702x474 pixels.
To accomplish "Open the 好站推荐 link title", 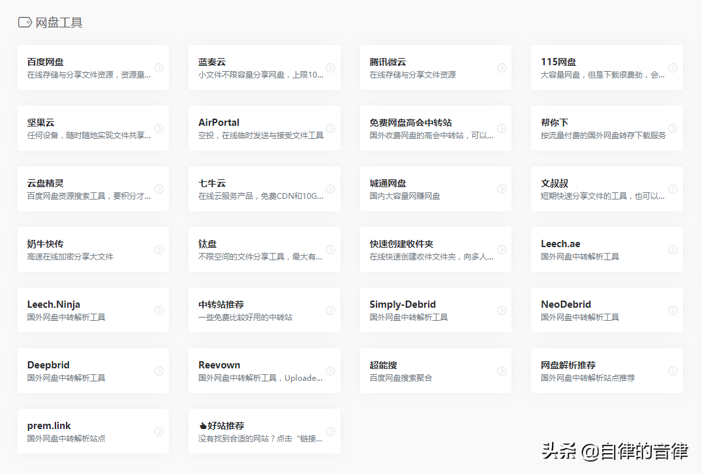I will (x=222, y=426).
